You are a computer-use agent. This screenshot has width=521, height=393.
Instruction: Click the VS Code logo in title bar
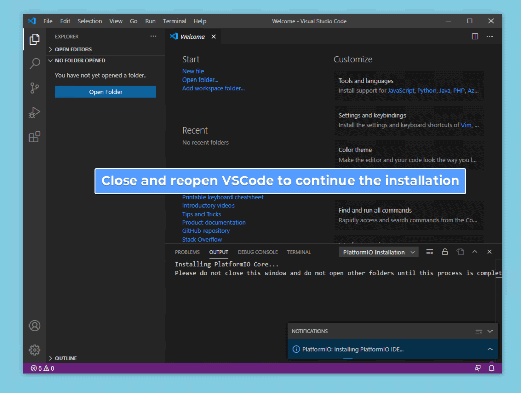[32, 21]
